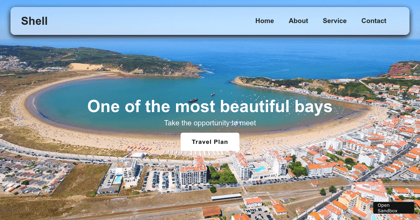Click the larger dark boat in the bay

click(x=193, y=101)
